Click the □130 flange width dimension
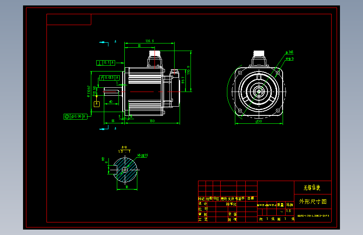The image size is (363, 235). (x=259, y=121)
